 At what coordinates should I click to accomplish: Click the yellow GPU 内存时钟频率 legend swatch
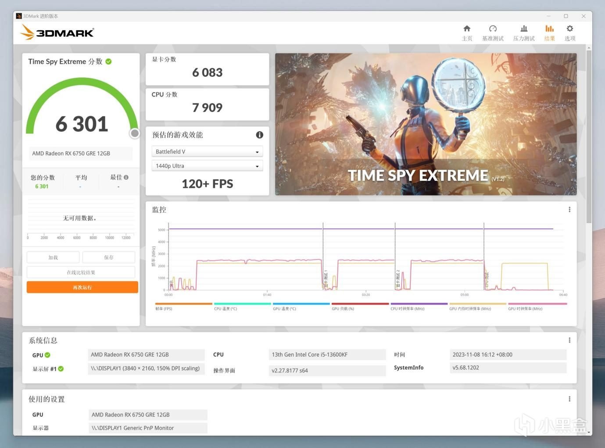click(x=478, y=303)
